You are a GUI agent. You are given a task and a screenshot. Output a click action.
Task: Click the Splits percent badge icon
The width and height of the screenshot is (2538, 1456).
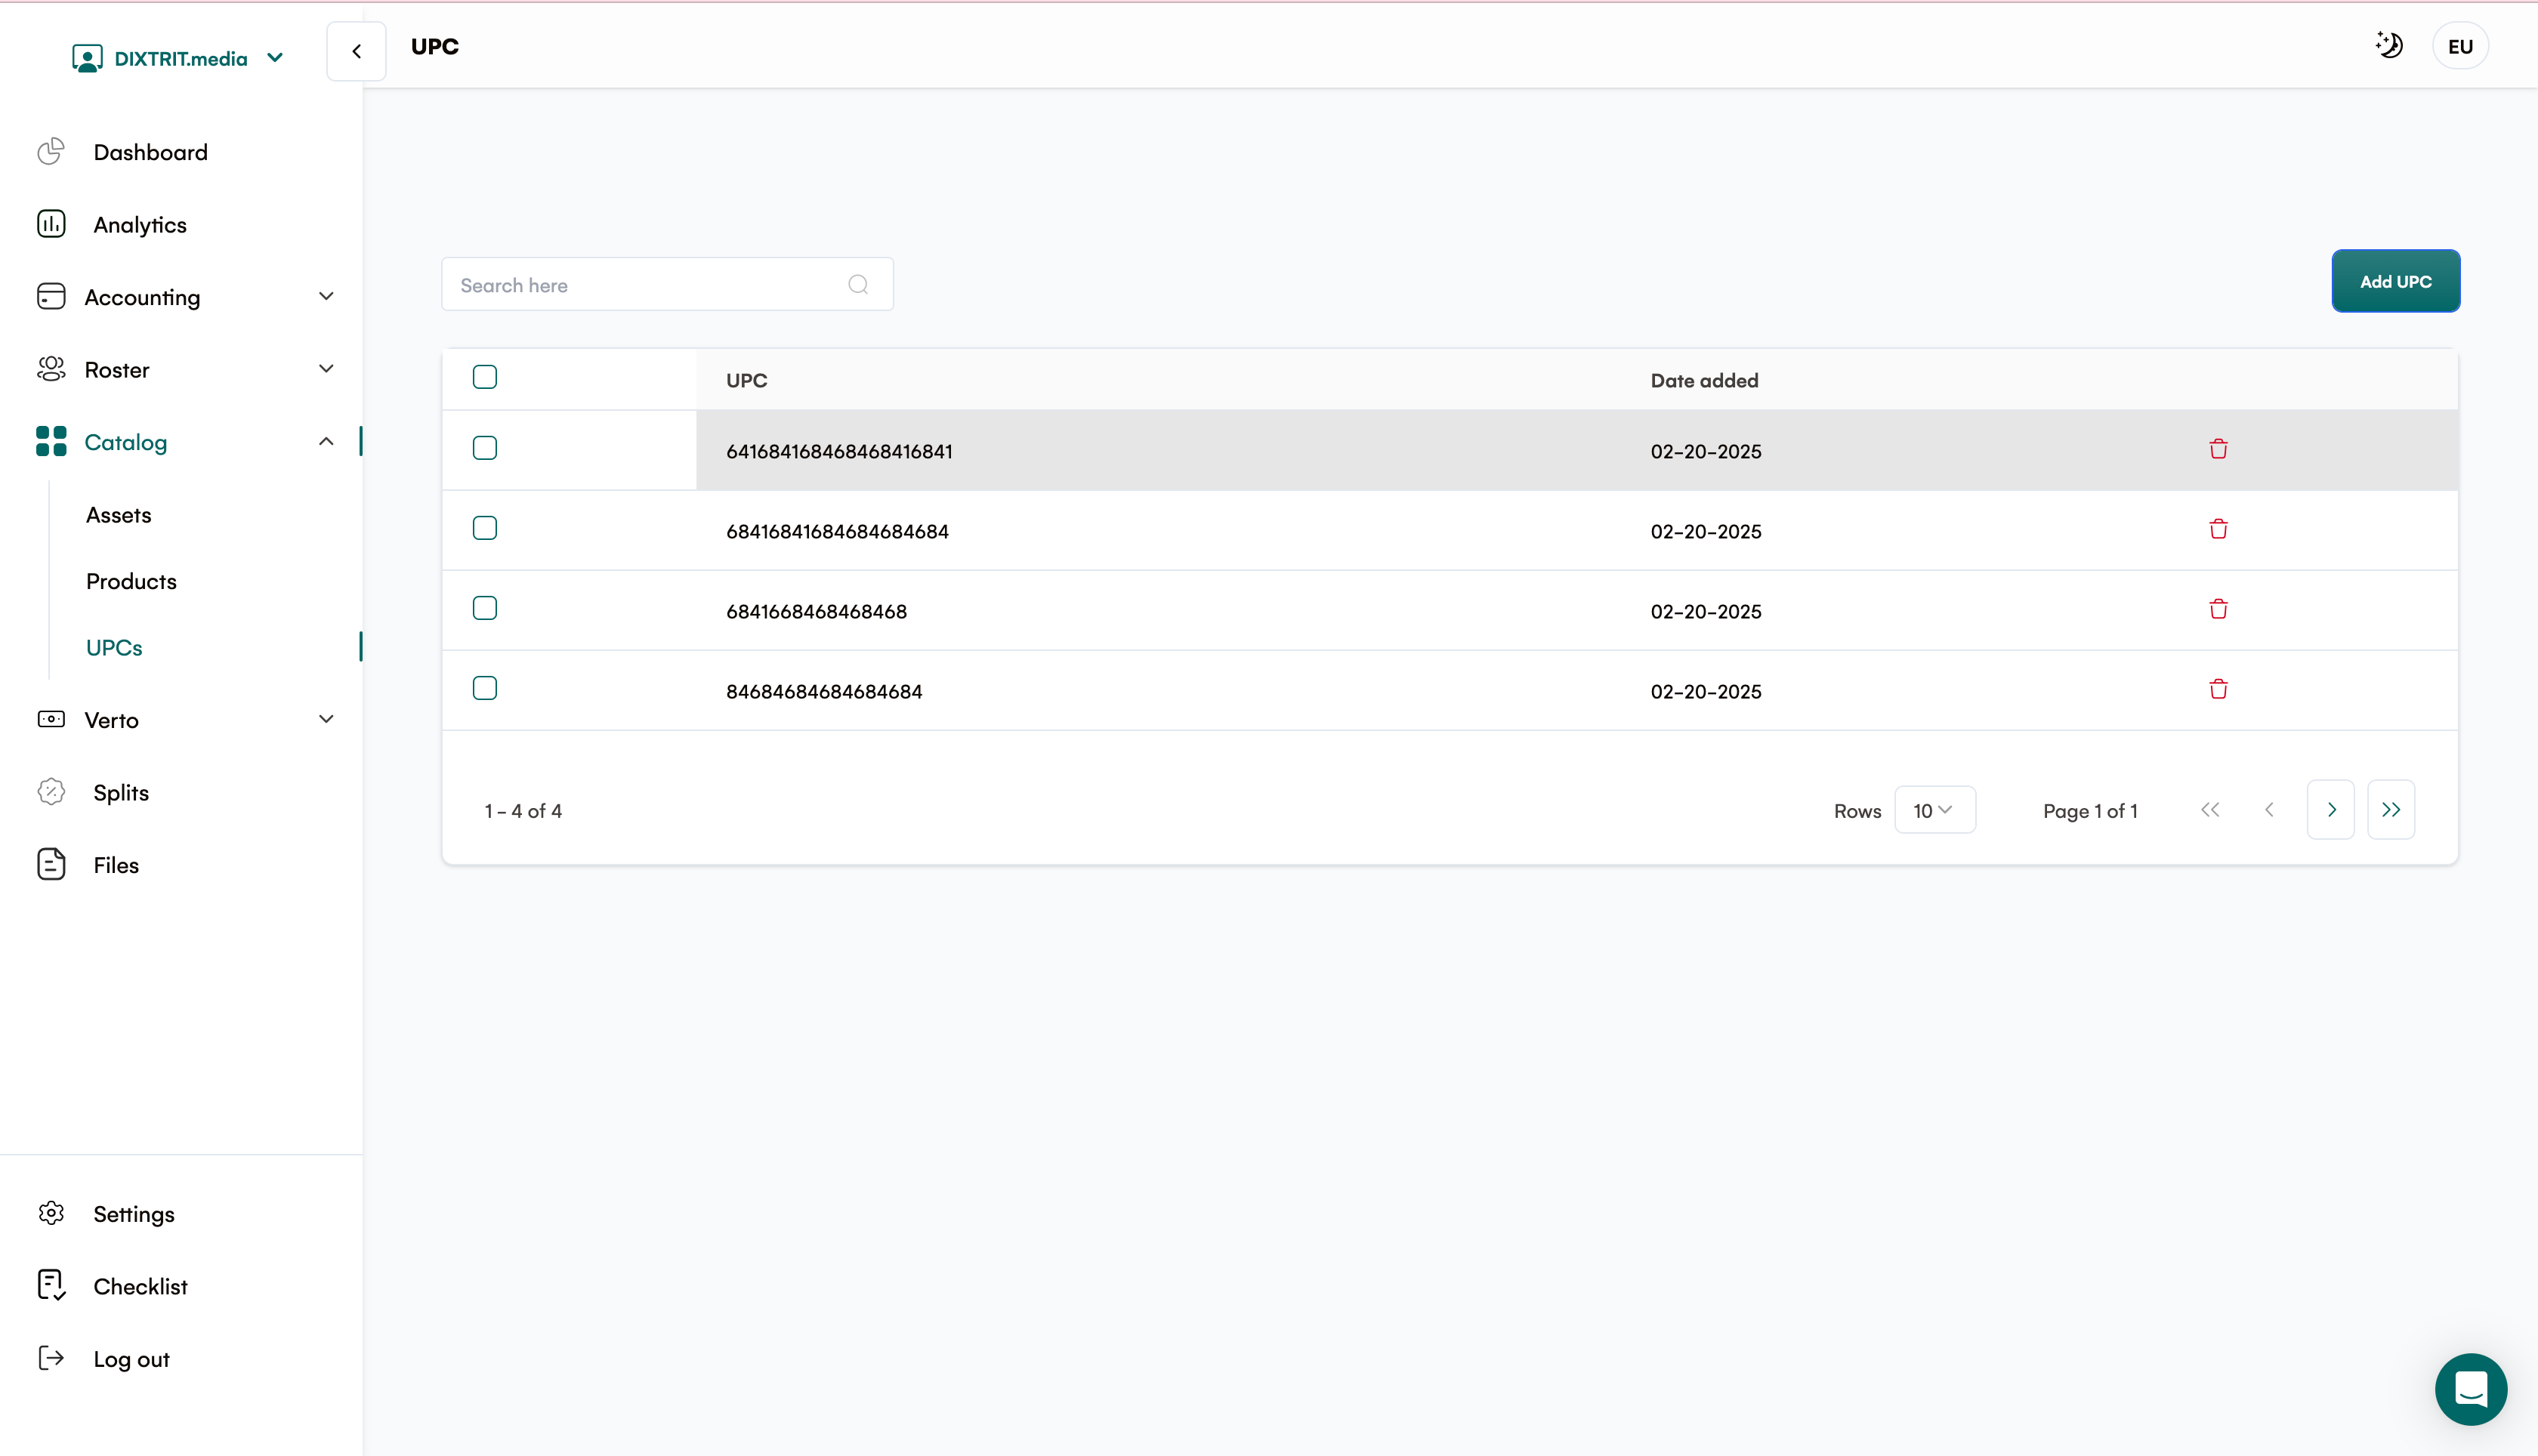[x=51, y=792]
